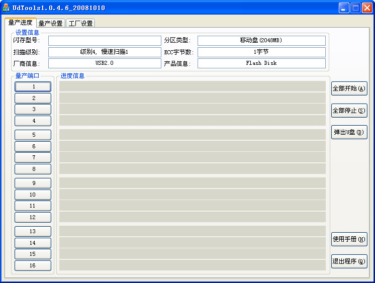This screenshot has height=283, width=375.
Task: Click production port button 12
Action: (x=33, y=217)
